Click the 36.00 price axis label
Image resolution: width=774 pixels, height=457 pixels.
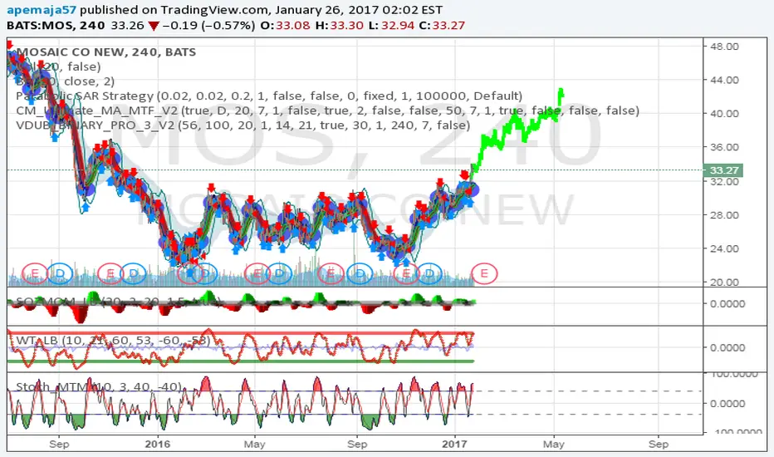(724, 147)
